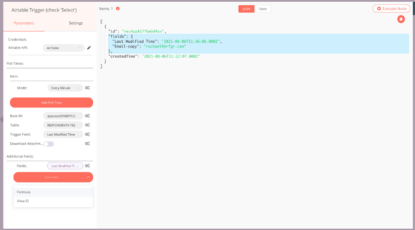The height and width of the screenshot is (230, 415).
Task: Click the Trigger Field input field
Action: click(x=63, y=135)
